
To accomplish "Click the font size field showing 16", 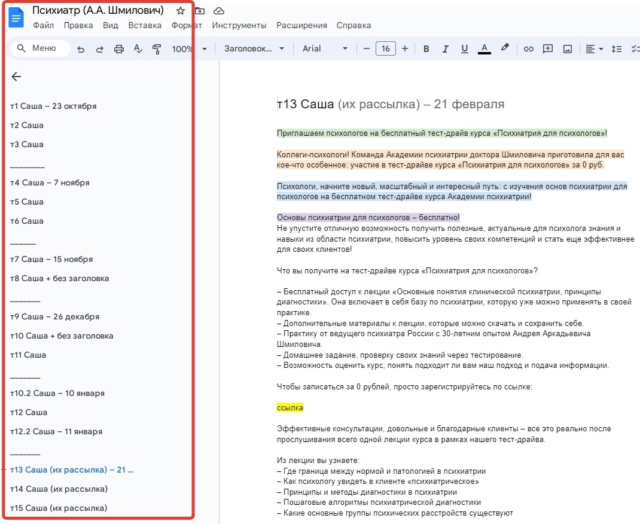I will [386, 49].
